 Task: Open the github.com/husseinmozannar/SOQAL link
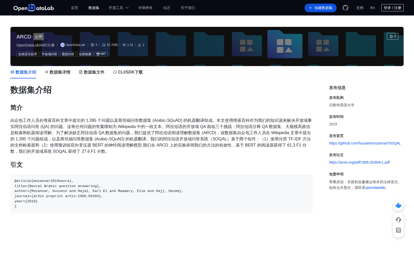coord(365,143)
